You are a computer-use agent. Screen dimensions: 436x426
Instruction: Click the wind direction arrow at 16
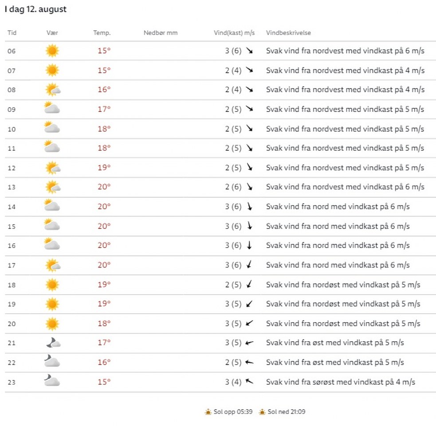pyautogui.click(x=249, y=245)
